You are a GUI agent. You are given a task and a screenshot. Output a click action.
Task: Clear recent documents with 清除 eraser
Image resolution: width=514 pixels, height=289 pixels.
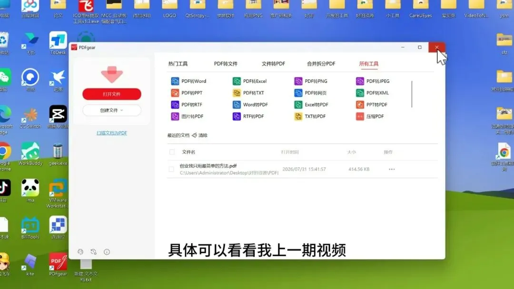199,135
